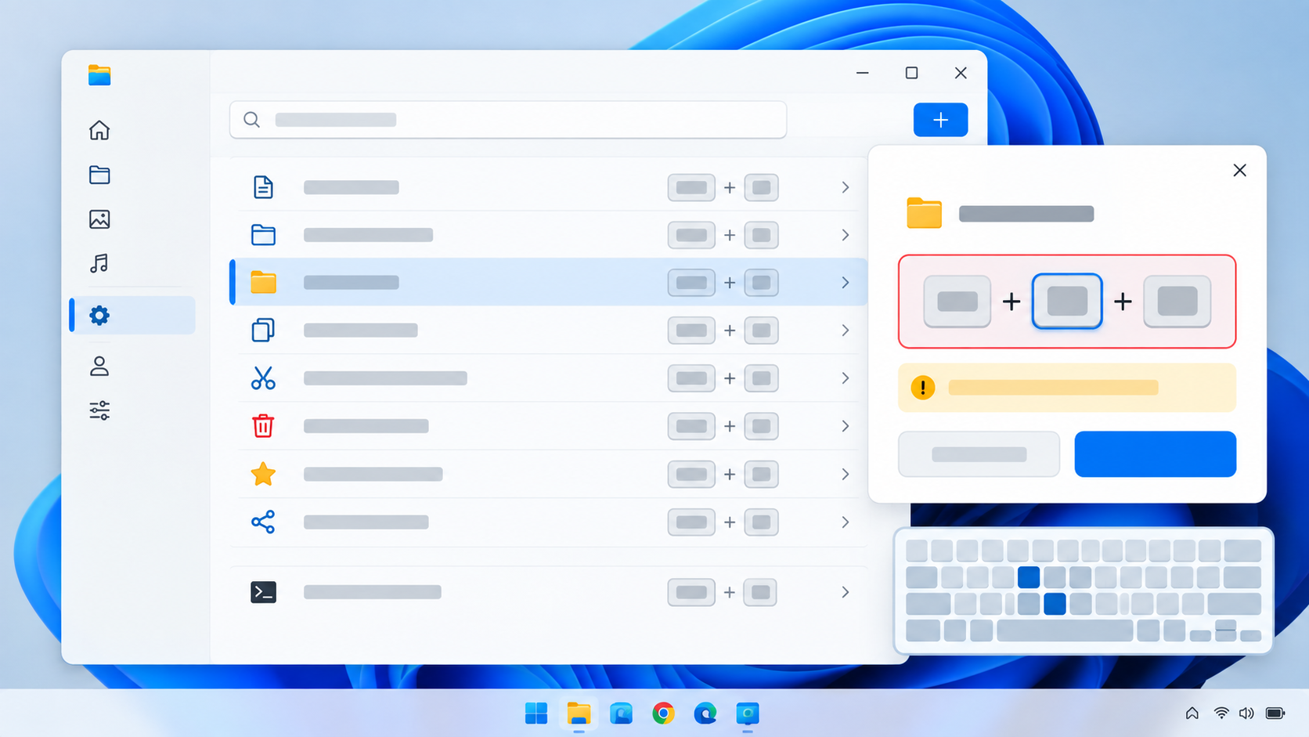Open the user account sidebar icon
The width and height of the screenshot is (1309, 737).
coord(99,366)
